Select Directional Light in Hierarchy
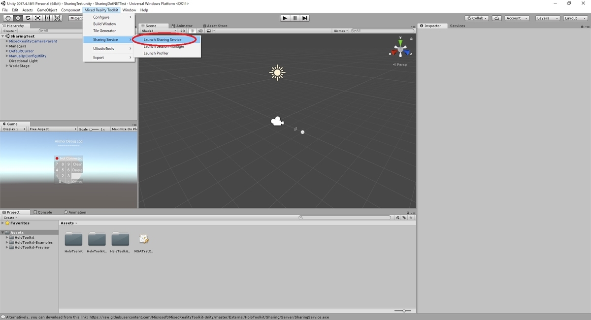This screenshot has height=320, width=591. (23, 61)
